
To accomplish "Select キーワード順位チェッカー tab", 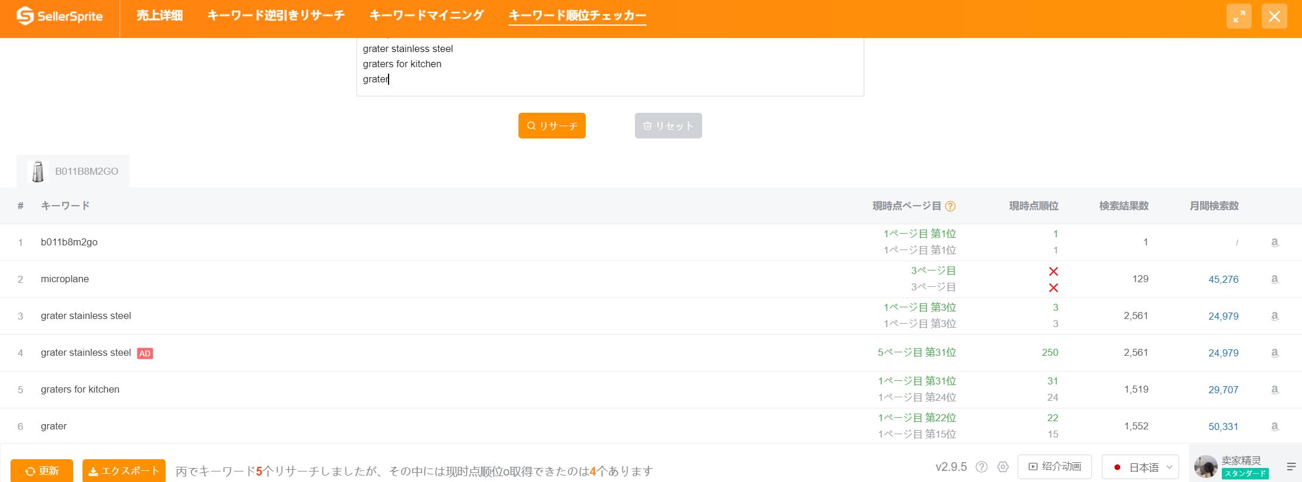I will click(x=578, y=16).
